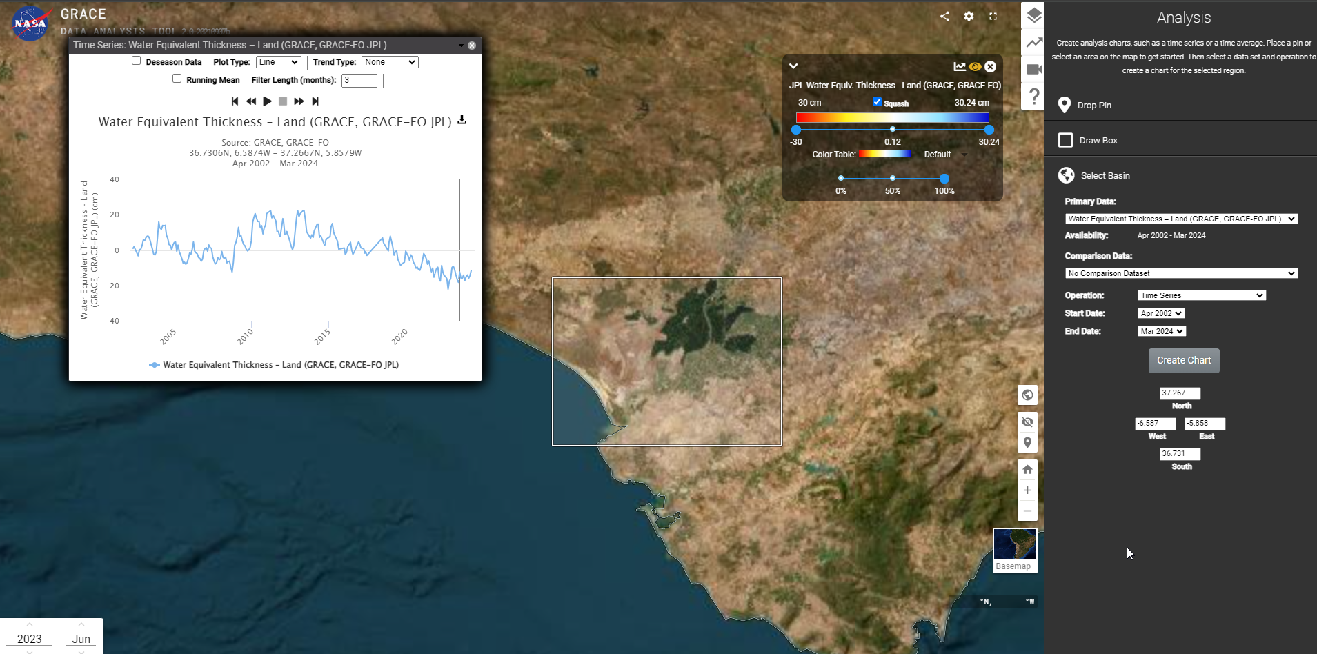Open the help question mark icon
Viewport: 1317px width, 654px height.
click(1033, 97)
